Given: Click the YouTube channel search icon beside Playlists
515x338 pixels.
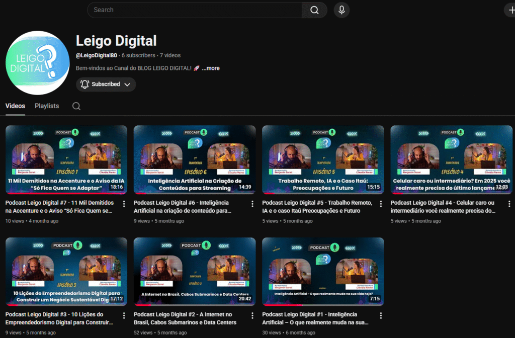Looking at the screenshot, I should 75,106.
